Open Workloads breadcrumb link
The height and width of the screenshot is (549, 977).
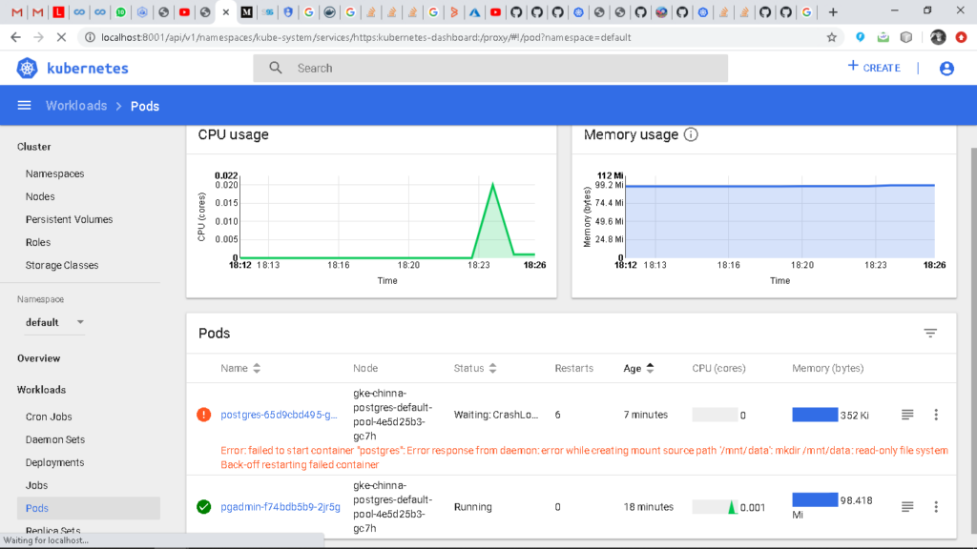coord(76,106)
